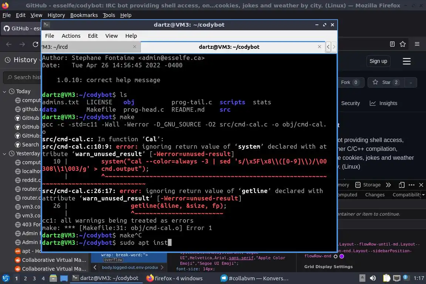Open the file manager from the taskbar

click(53, 278)
